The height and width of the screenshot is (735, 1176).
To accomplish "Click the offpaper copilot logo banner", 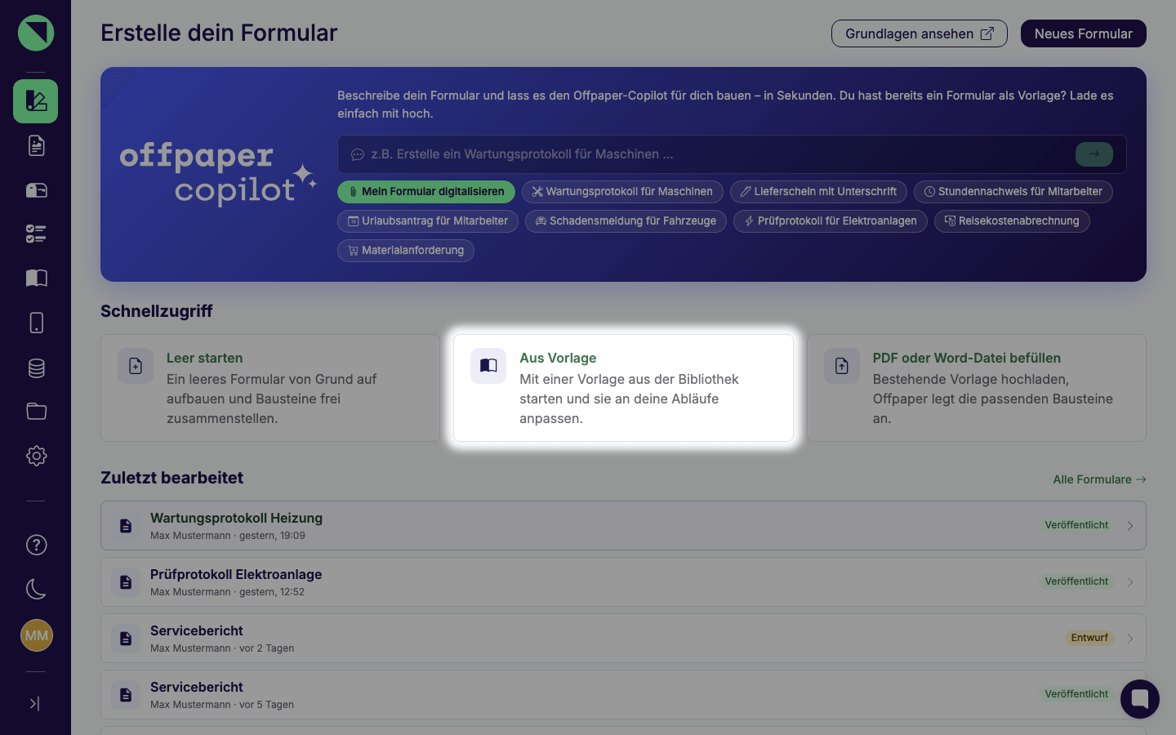I will coord(218,174).
